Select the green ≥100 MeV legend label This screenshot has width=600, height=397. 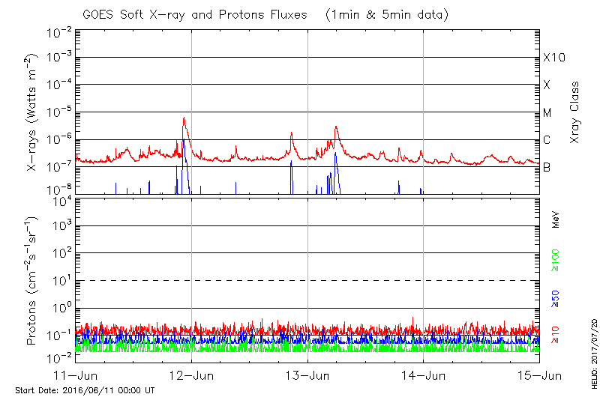pyautogui.click(x=556, y=259)
